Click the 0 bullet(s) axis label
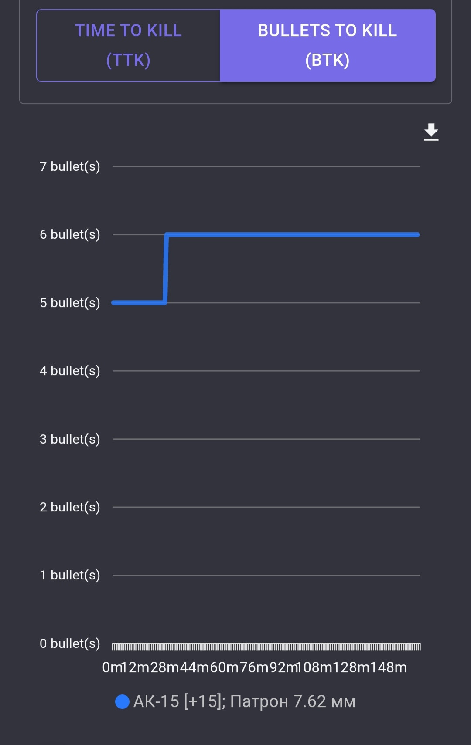The image size is (471, 745). pyautogui.click(x=70, y=643)
